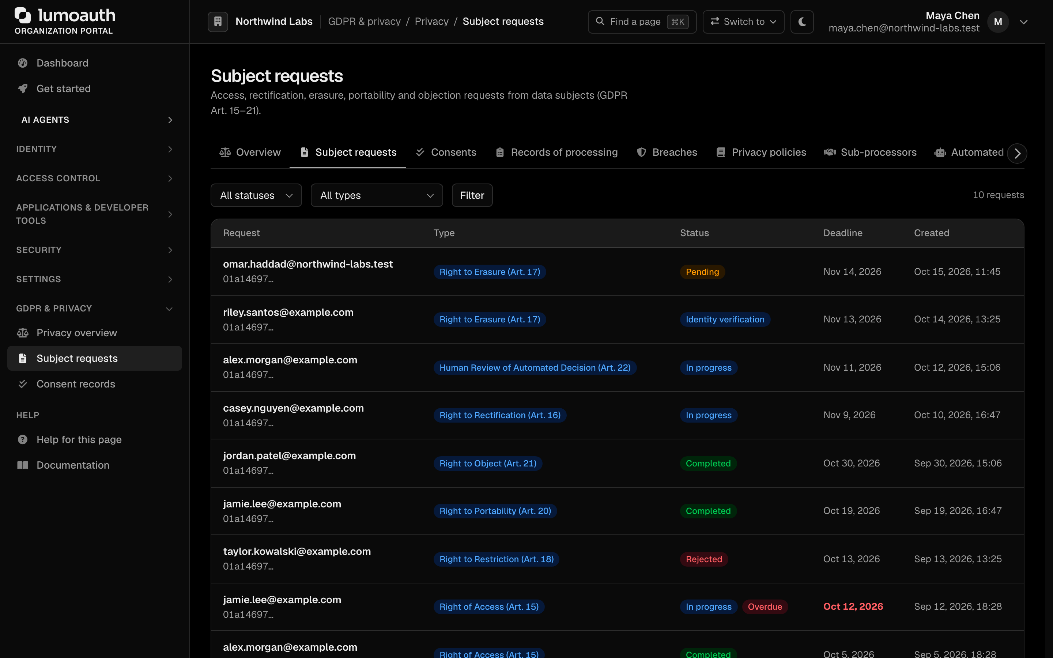Click the Privacy policies document icon
1053x658 pixels.
(x=721, y=152)
